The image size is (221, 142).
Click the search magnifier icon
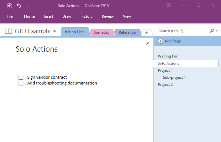212,31
